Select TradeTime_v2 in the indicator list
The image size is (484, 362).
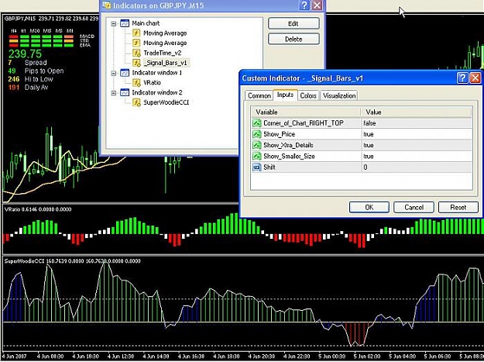pyautogui.click(x=163, y=53)
